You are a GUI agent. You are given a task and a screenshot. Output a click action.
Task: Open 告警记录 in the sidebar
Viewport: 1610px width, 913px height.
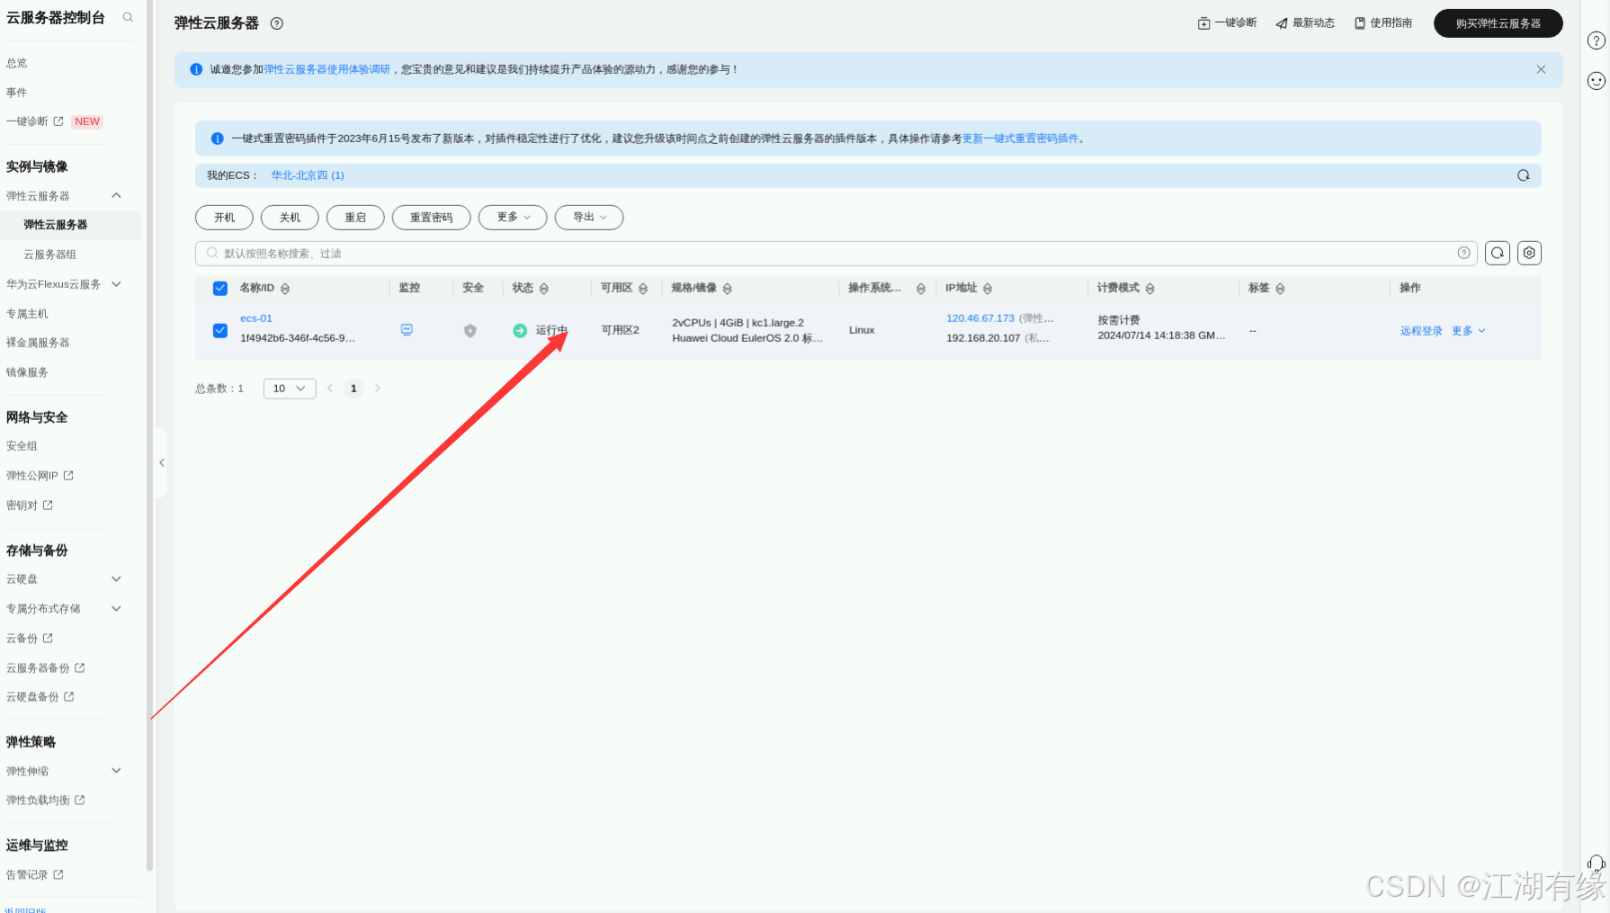click(x=35, y=874)
